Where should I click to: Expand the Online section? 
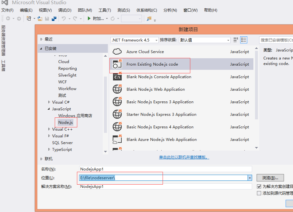coord(41,159)
